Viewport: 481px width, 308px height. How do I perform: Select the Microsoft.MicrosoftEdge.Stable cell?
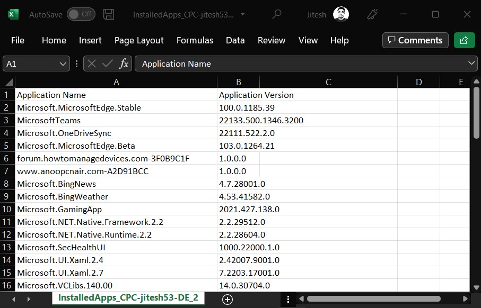click(x=116, y=108)
